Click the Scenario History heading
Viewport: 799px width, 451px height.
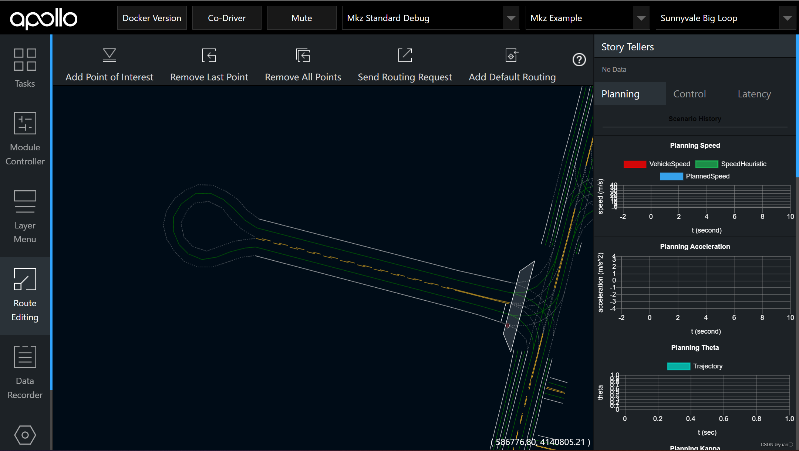(695, 119)
